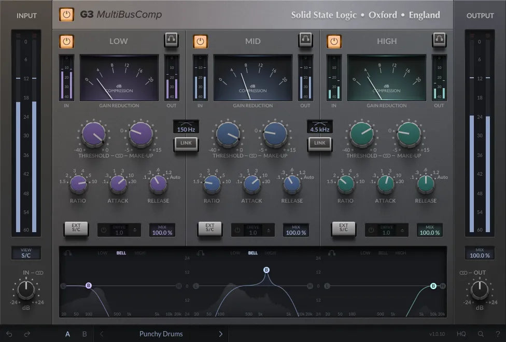Click the next preset chevron beside Punchy Drums
The image size is (506, 342).
[x=220, y=334]
